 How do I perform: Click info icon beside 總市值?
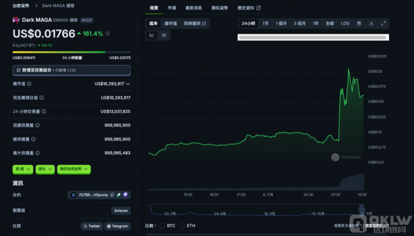(x=30, y=83)
